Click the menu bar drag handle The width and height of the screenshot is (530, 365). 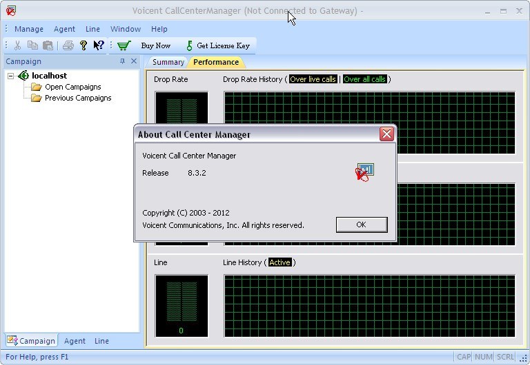click(6, 29)
